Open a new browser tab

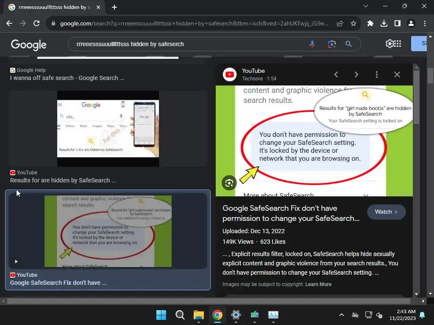click(x=114, y=7)
